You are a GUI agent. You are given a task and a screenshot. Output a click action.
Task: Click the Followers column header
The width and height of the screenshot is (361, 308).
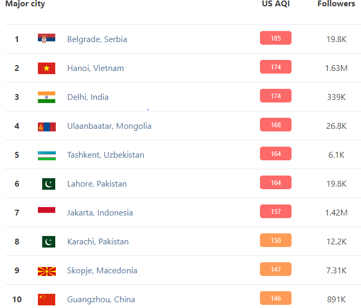[x=336, y=4]
